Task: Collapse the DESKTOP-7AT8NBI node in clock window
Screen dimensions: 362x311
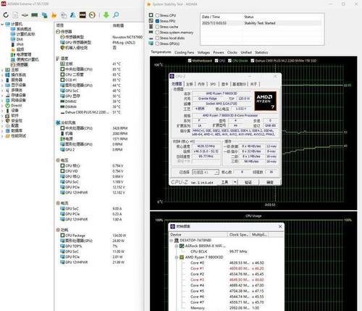Action: [172, 241]
